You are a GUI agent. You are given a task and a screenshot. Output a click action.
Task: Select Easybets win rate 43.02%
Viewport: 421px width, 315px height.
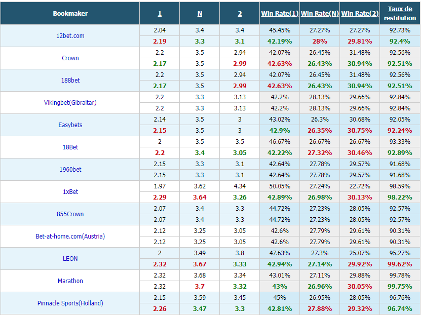click(x=280, y=120)
